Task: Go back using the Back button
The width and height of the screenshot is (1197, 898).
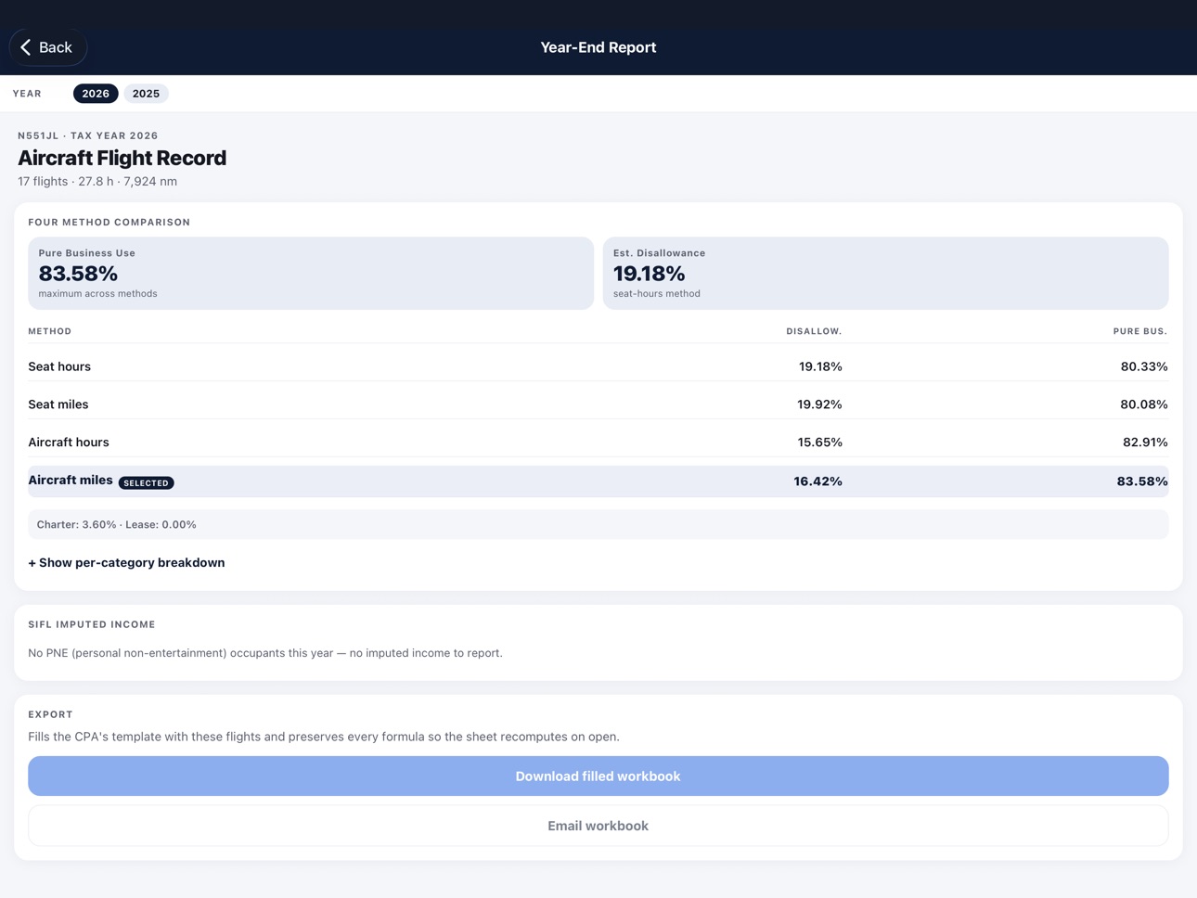Action: 47,47
